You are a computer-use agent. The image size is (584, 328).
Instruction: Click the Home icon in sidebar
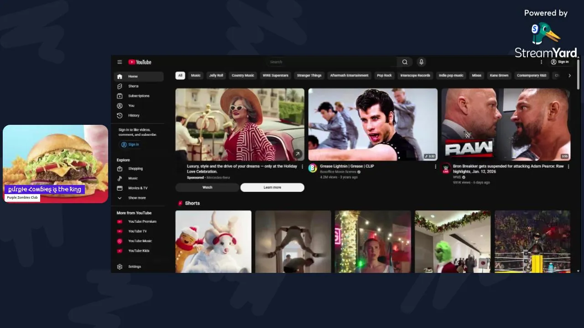pos(120,77)
